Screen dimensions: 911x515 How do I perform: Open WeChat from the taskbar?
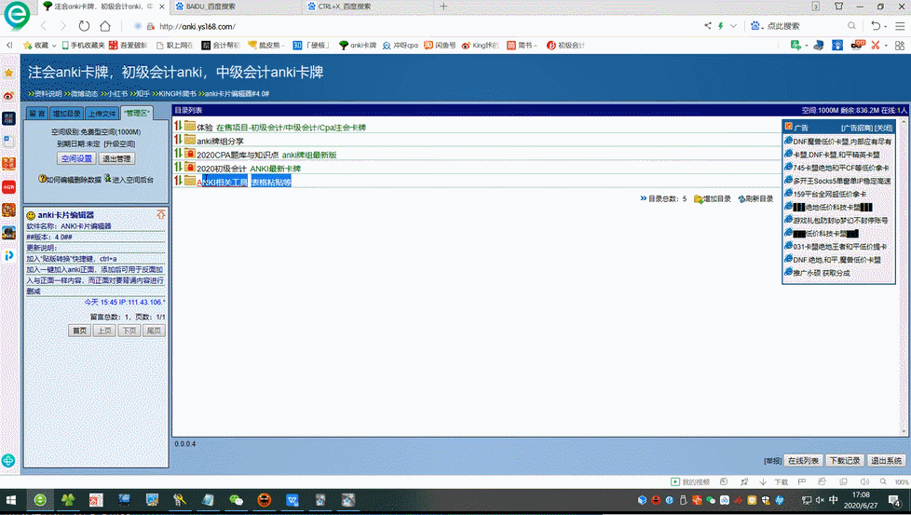point(236,500)
